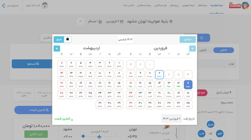Screen dimensions: 251x140
Task: Select the داخلی domestic flight toggle
Action: click(x=224, y=50)
